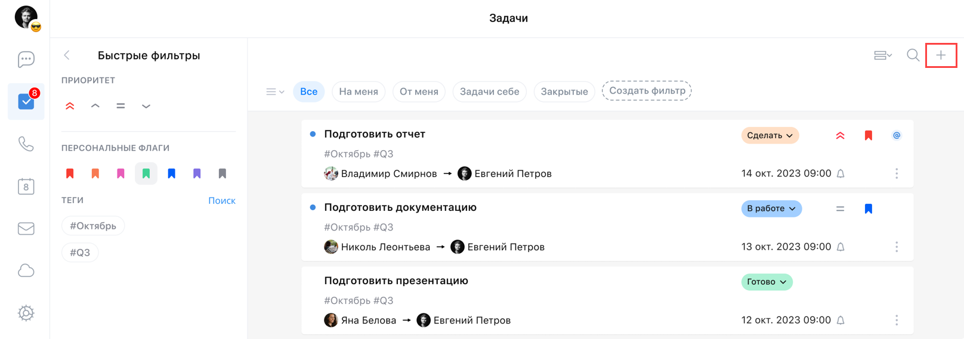Click the search magnifier icon
Image resolution: width=964 pixels, height=339 pixels.
[913, 55]
